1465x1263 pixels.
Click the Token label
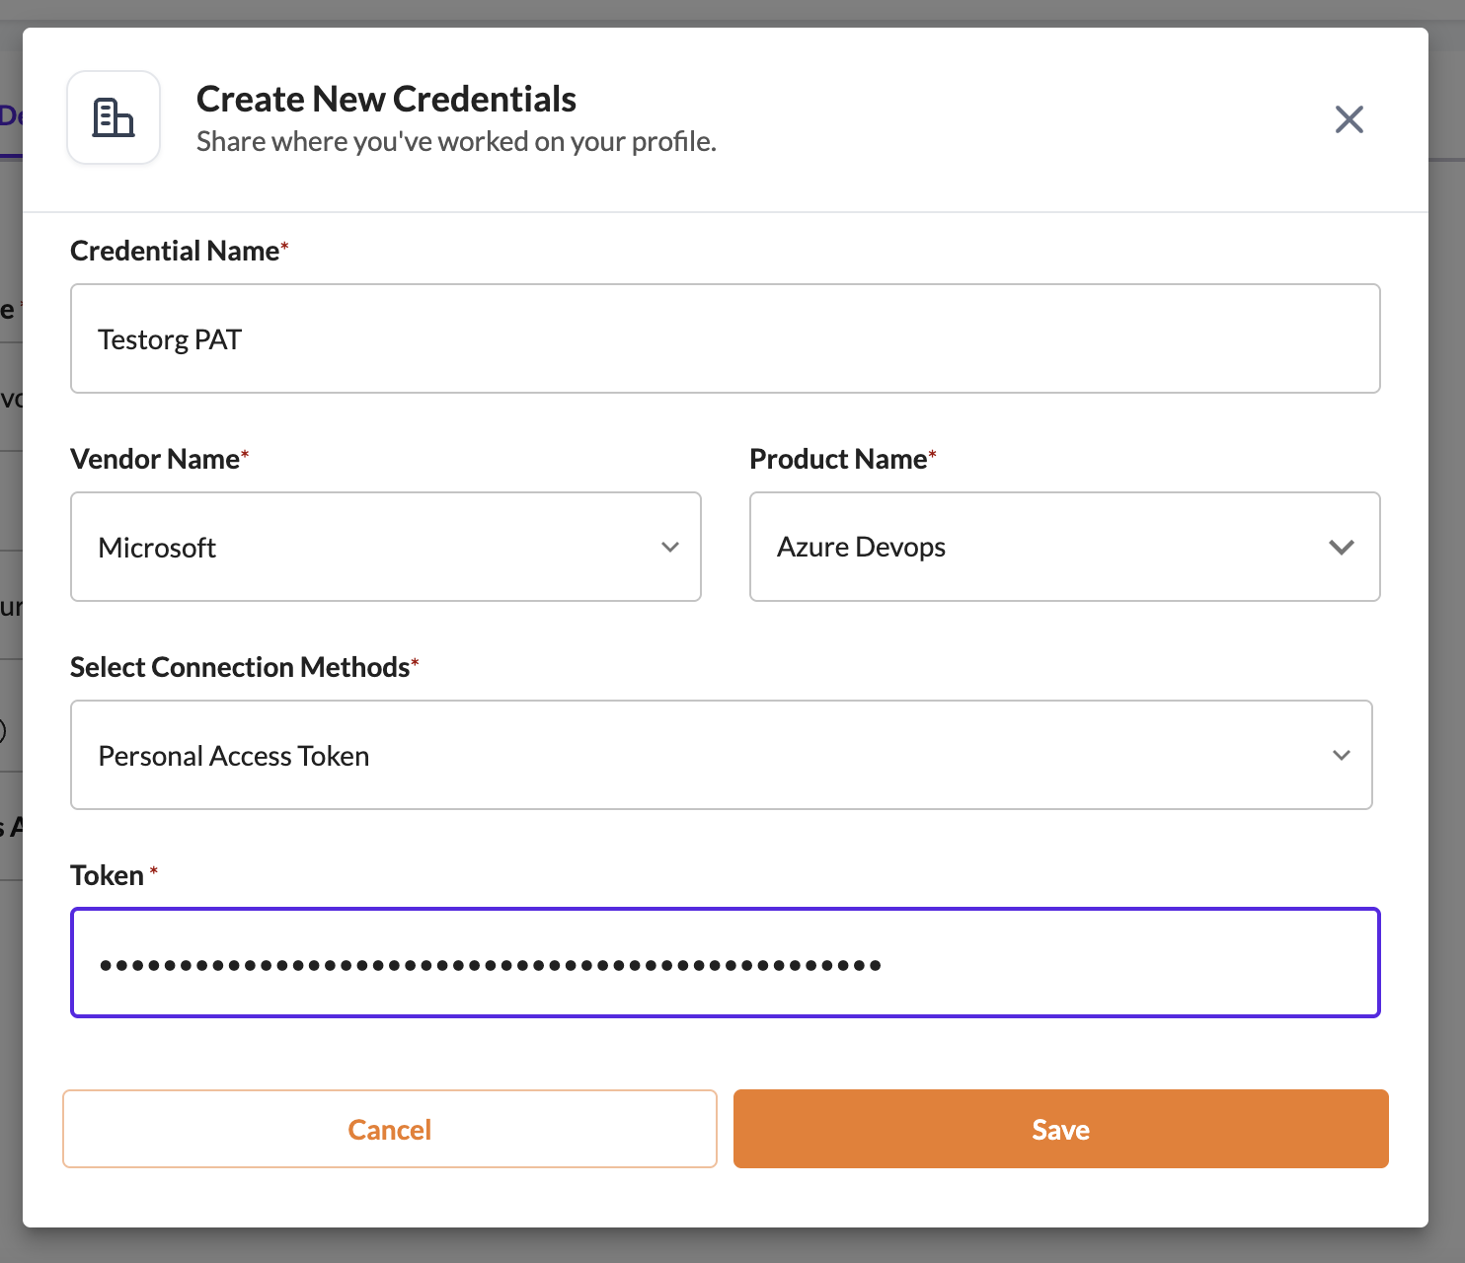click(114, 875)
